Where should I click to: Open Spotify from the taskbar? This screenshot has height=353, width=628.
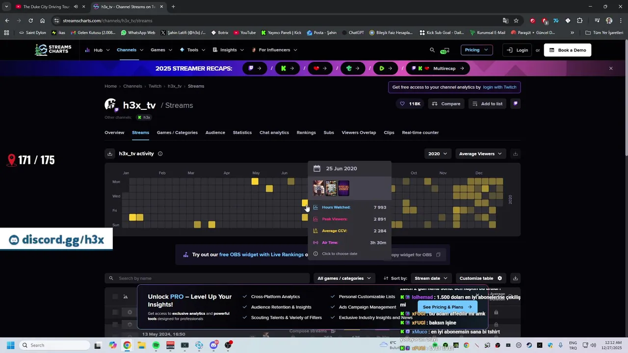point(156,345)
